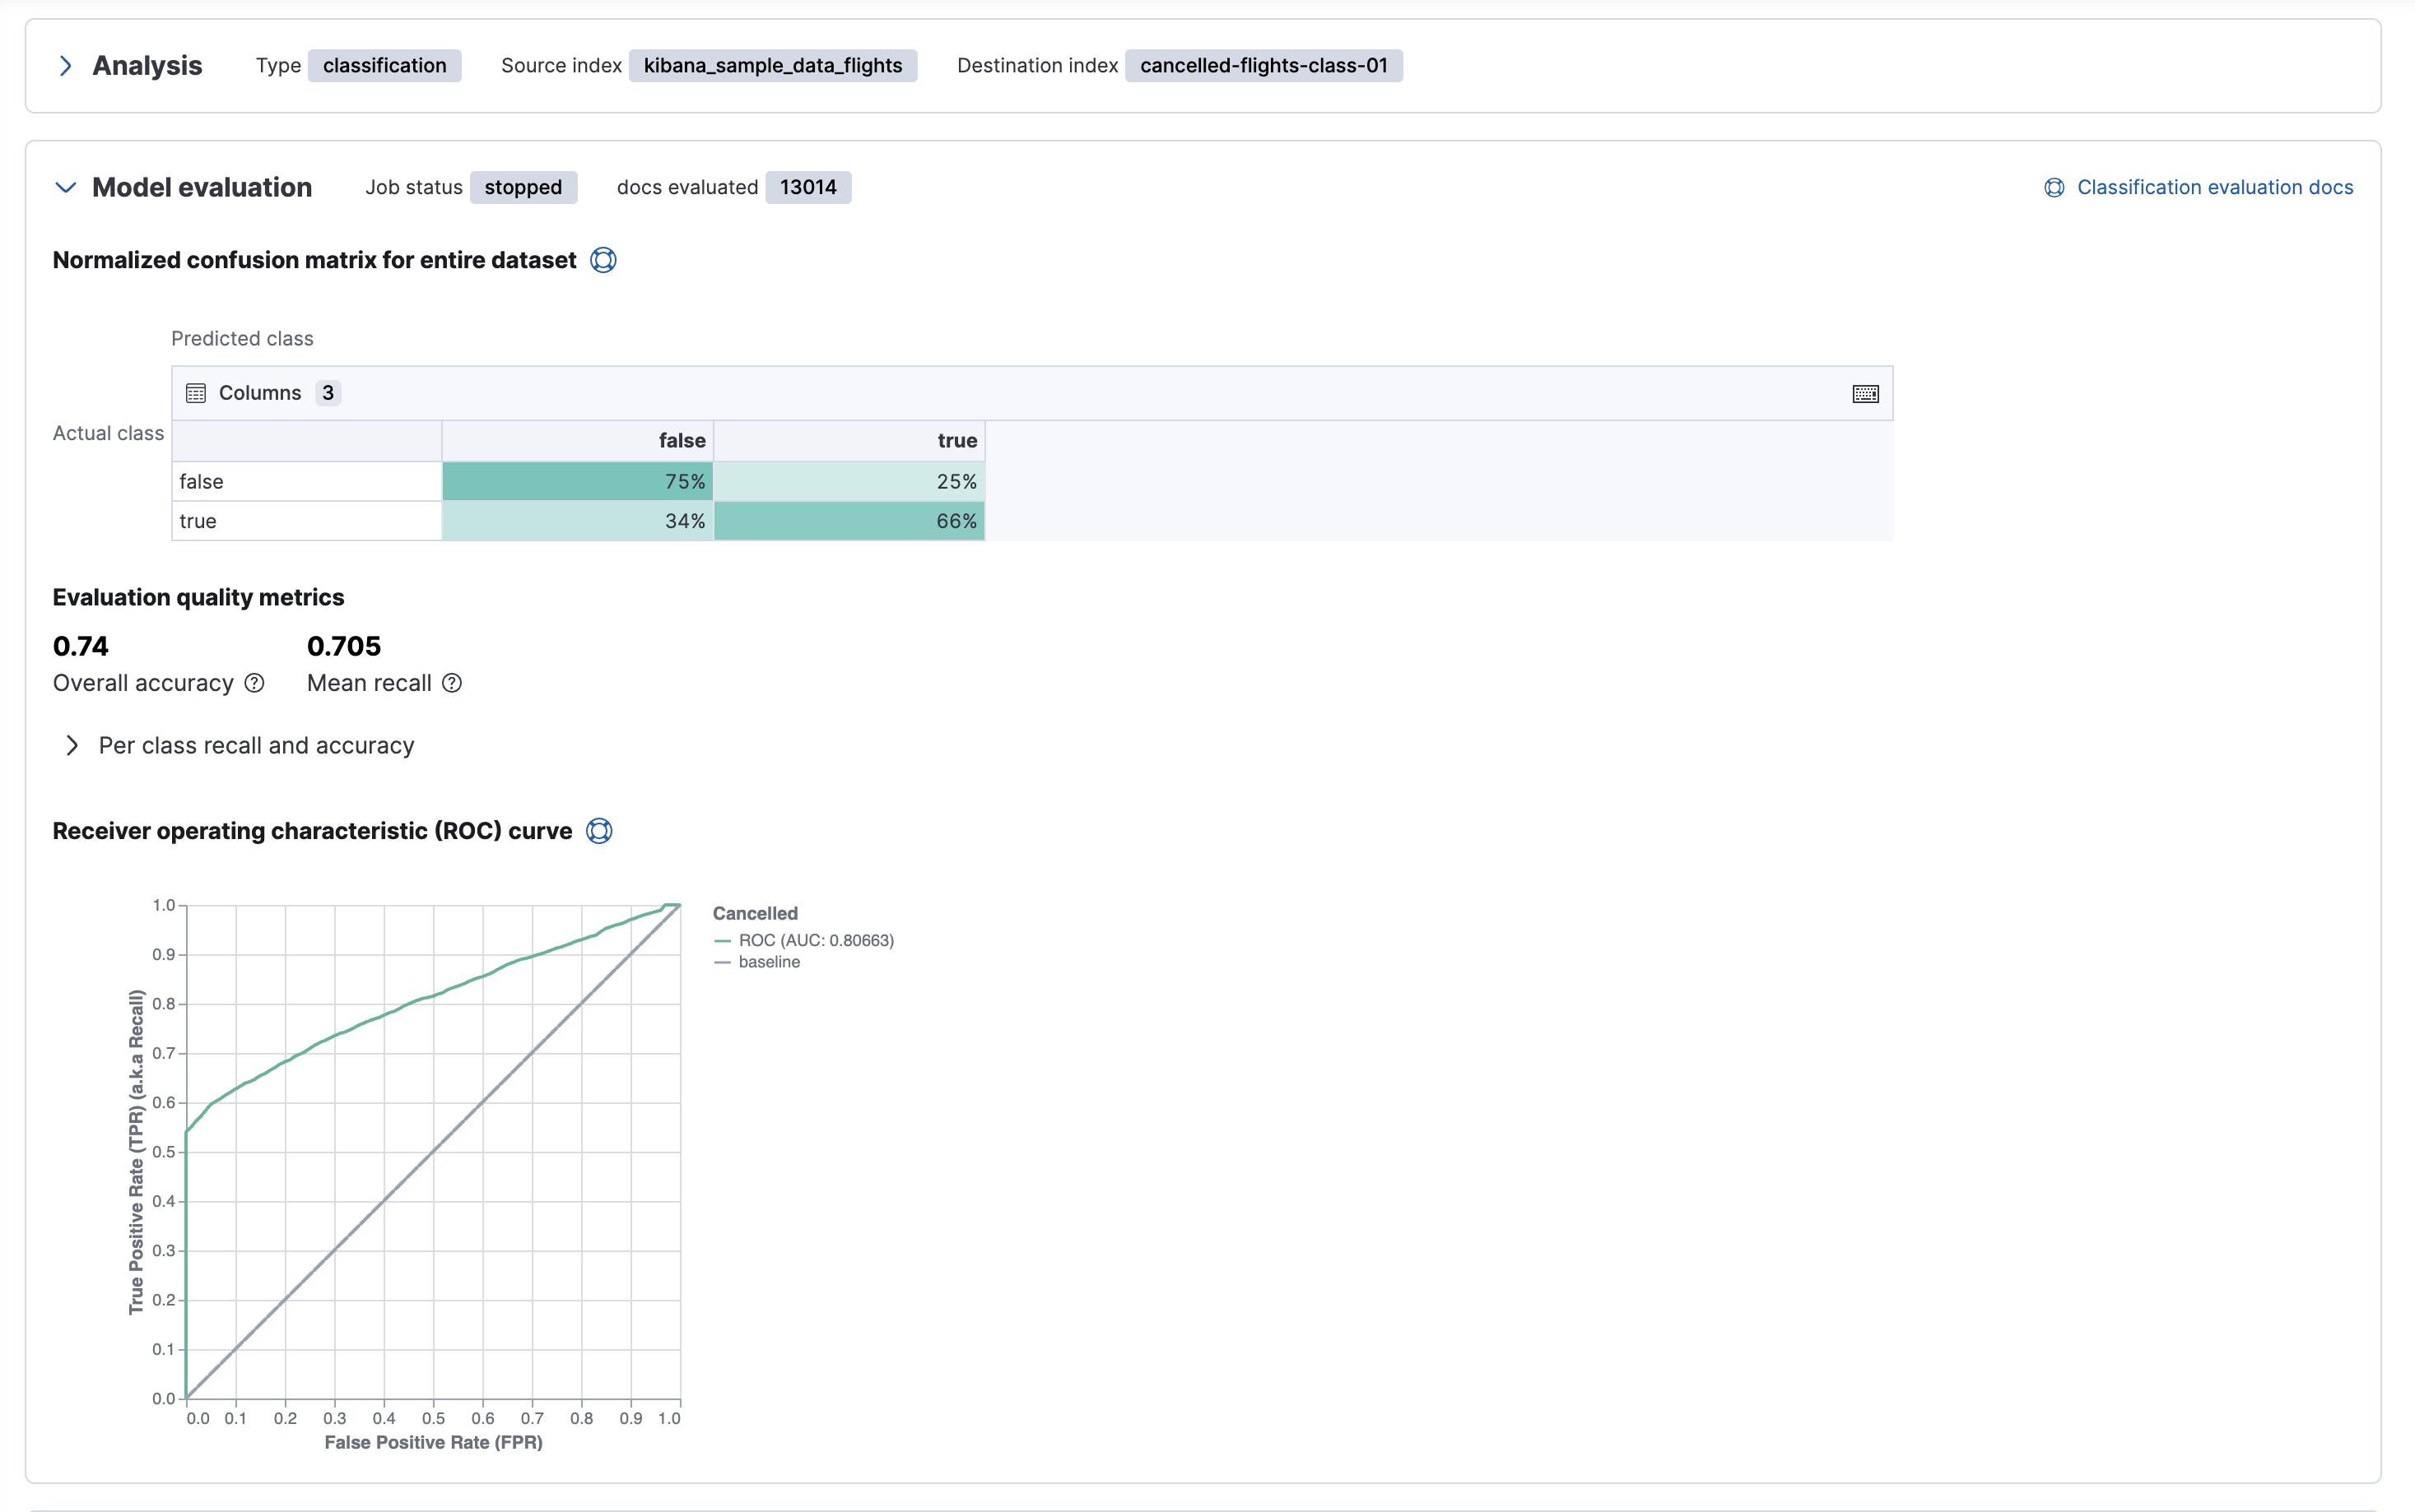This screenshot has height=1512, width=2415.
Task: Click the Evaluation quality metrics heading
Action: pyautogui.click(x=198, y=597)
